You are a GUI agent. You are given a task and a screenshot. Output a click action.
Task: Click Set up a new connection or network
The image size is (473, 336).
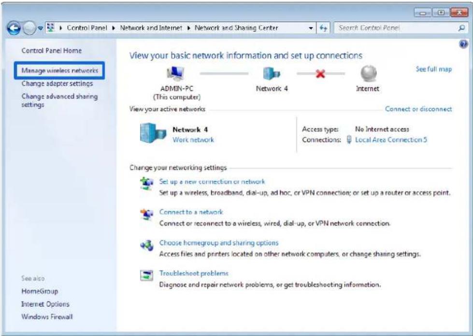coord(212,182)
